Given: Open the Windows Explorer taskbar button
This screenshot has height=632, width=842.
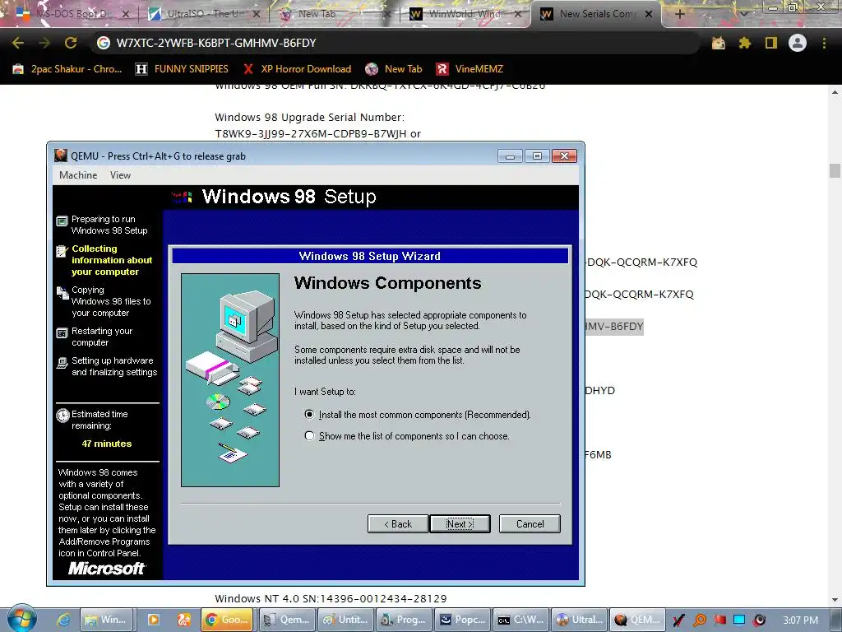Looking at the screenshot, I should click(x=106, y=620).
